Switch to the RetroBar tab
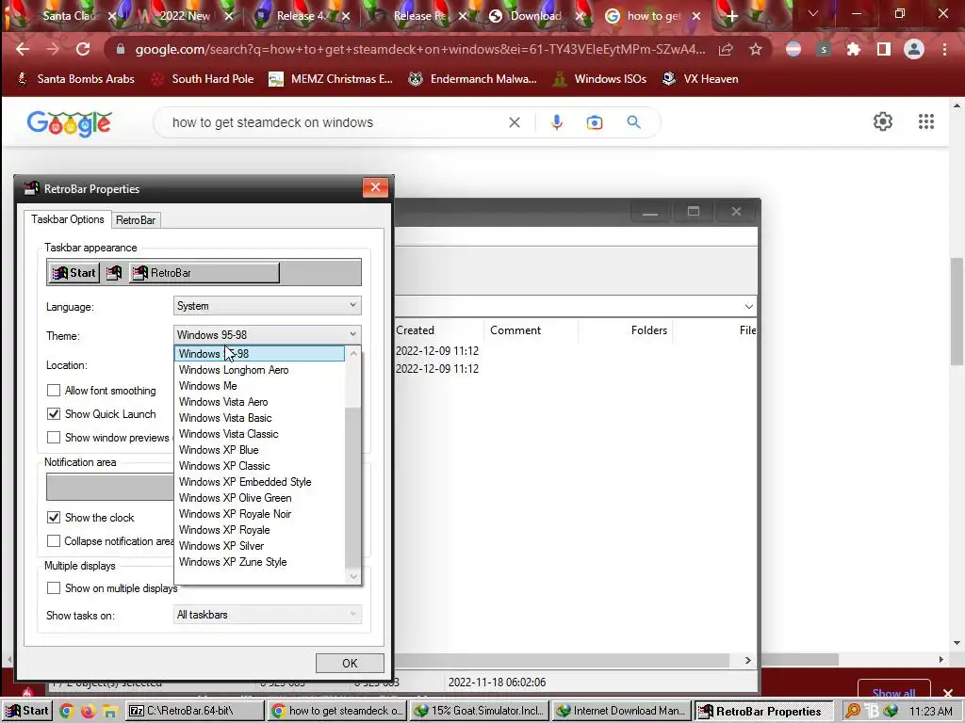Screen dimensions: 965x723 tap(136, 220)
